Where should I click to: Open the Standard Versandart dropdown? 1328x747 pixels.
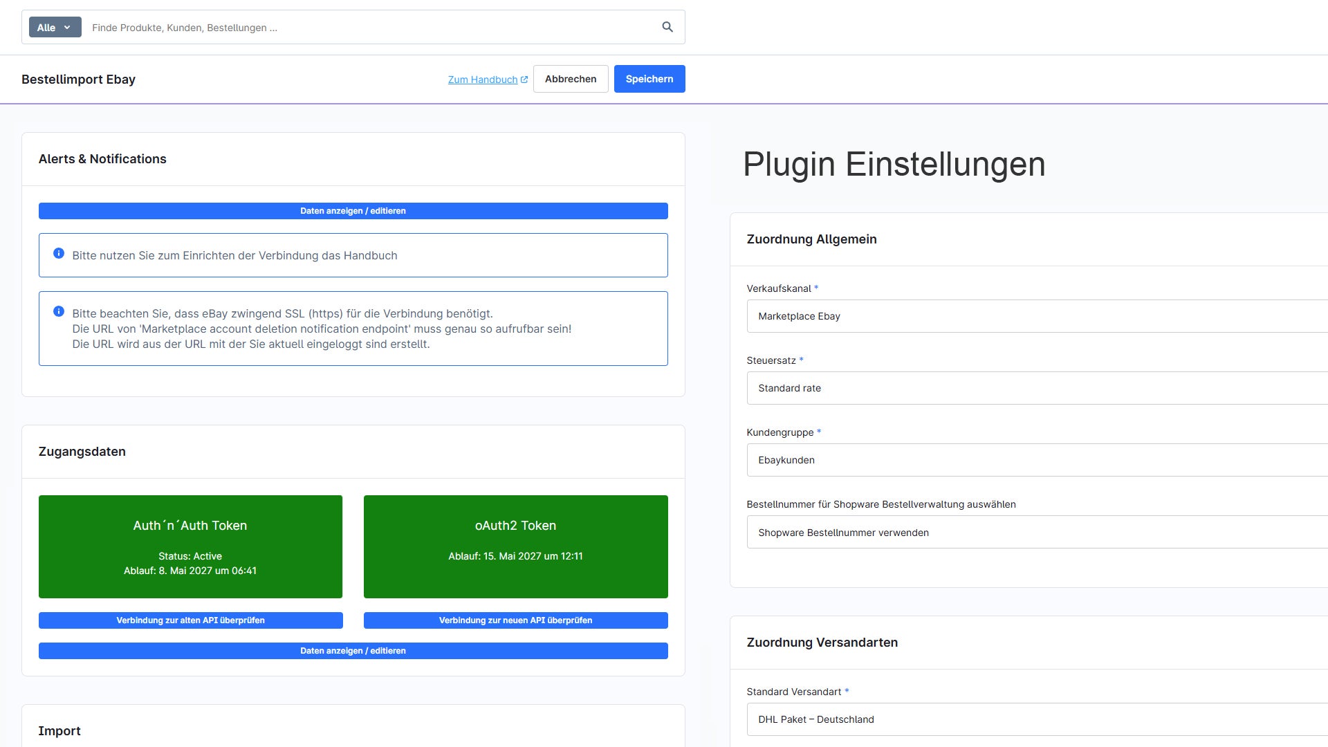[x=1037, y=719]
